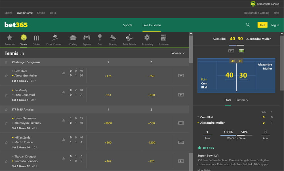Open the Esports category

coord(87,40)
